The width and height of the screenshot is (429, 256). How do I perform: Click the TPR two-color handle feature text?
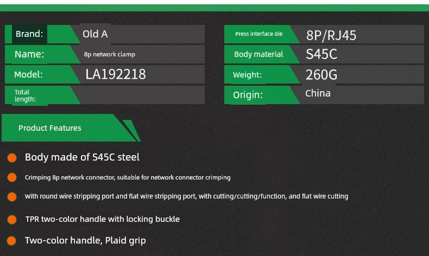coord(103,219)
